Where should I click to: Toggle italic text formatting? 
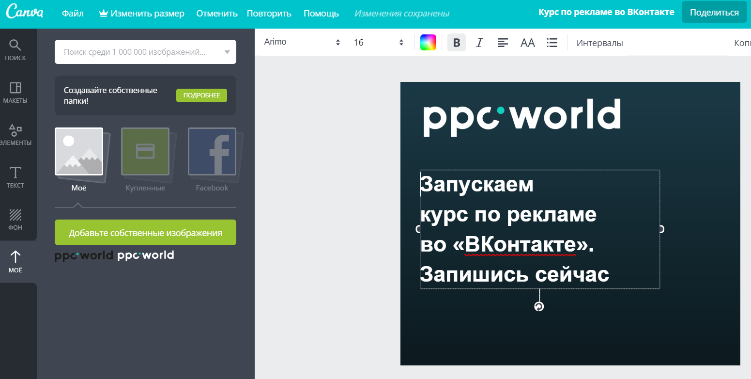click(479, 43)
